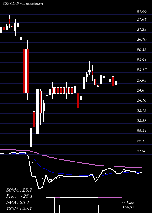This screenshot has width=152, height=213.
Task: Click the highest red candlestick near 27.67
Action: 9,21
